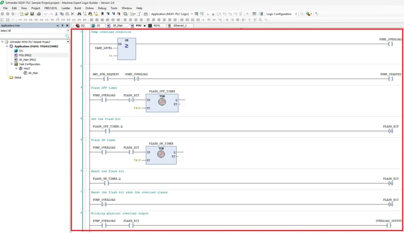Click the Delete X toolbar icon

(73, 14)
